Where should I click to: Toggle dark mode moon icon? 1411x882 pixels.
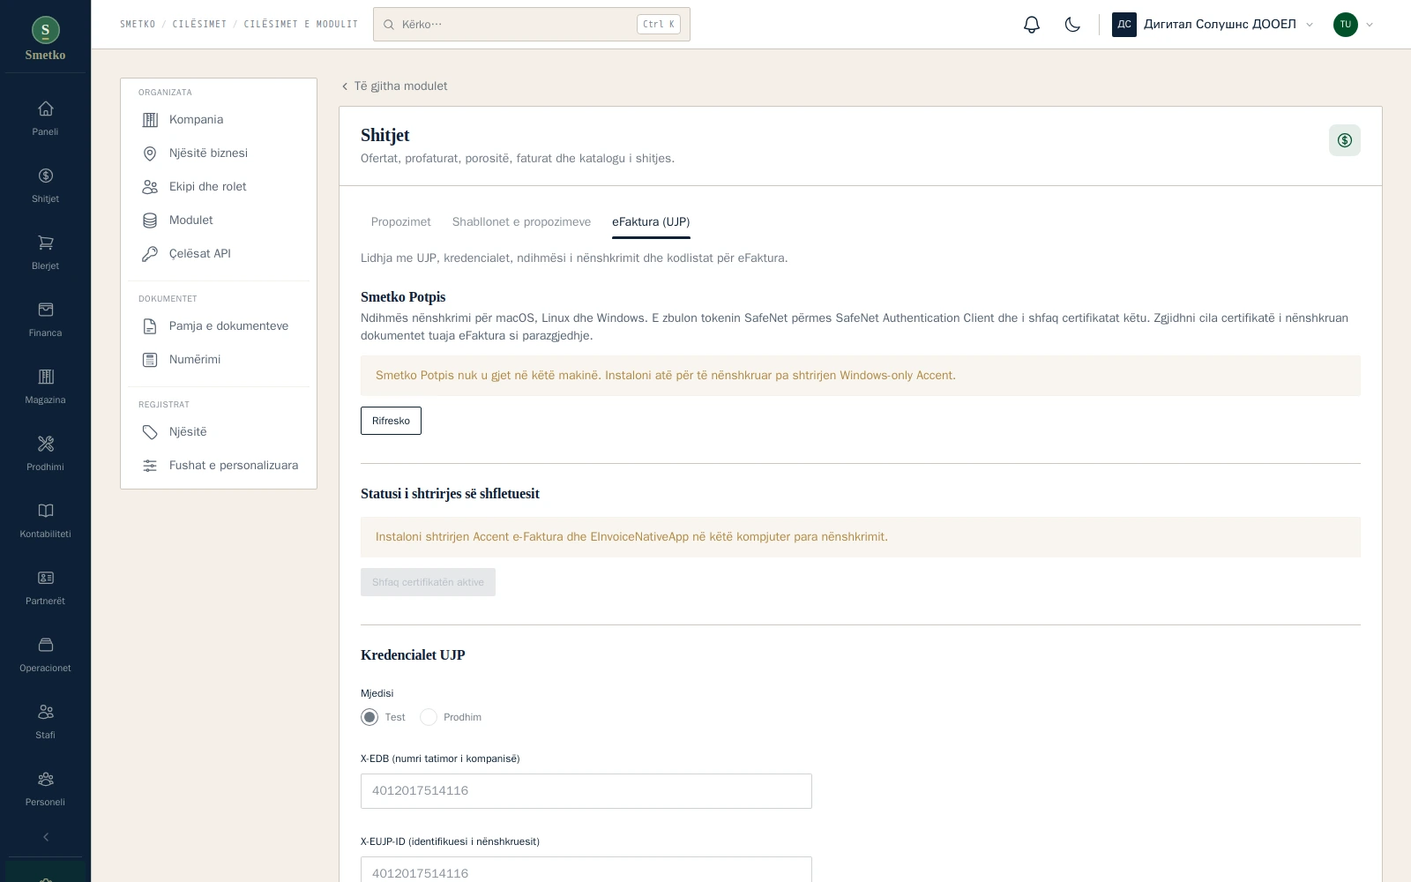coord(1072,25)
